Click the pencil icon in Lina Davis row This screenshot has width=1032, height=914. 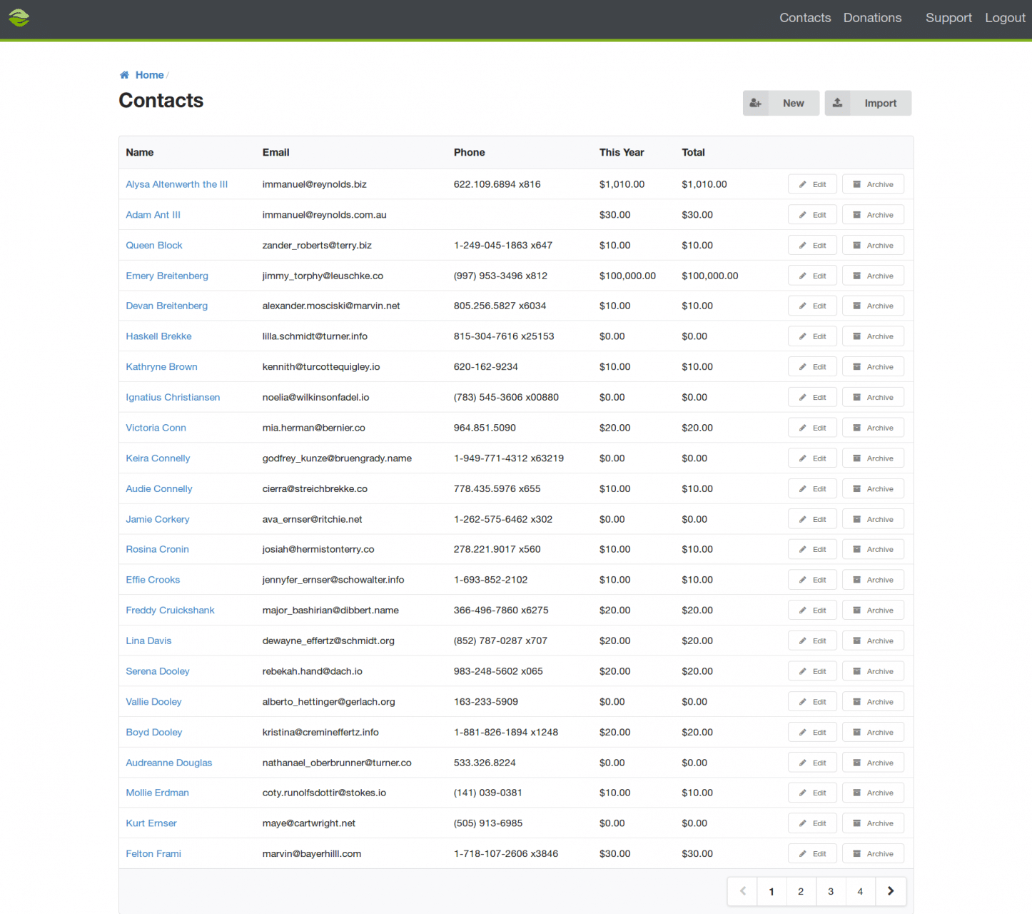(801, 641)
